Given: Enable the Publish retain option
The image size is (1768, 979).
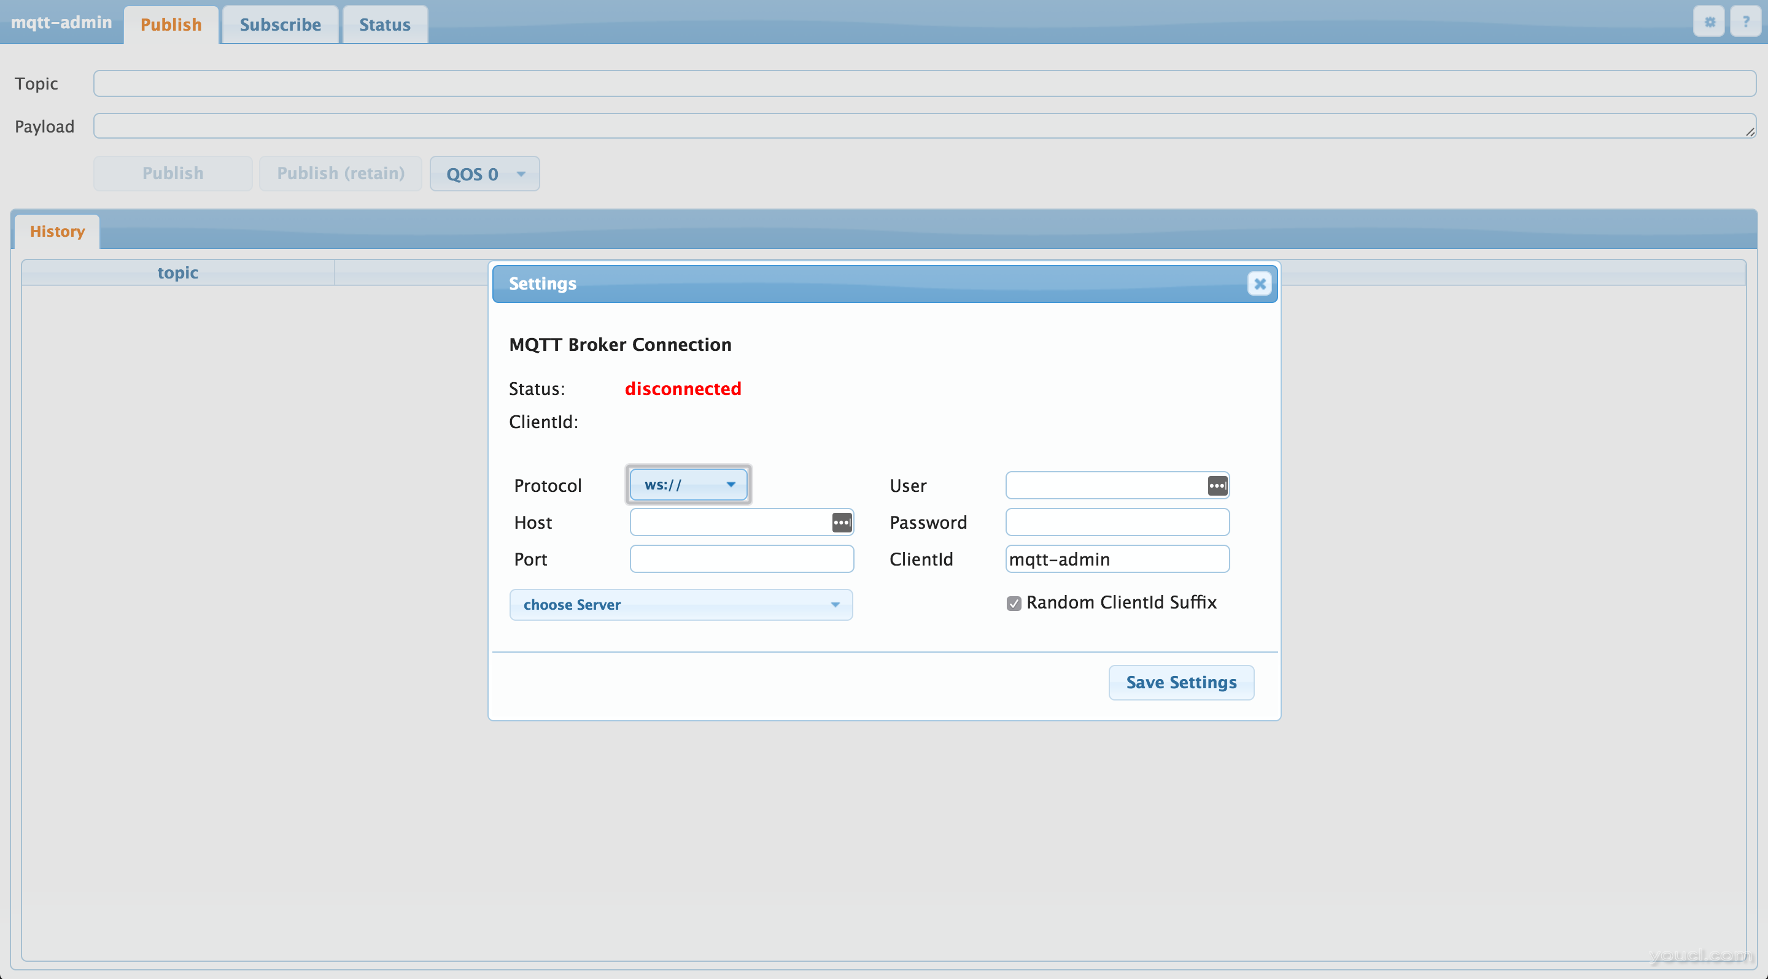Looking at the screenshot, I should tap(339, 172).
